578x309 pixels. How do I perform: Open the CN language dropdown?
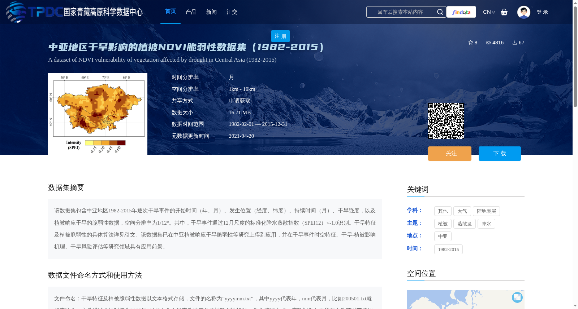[x=489, y=12]
